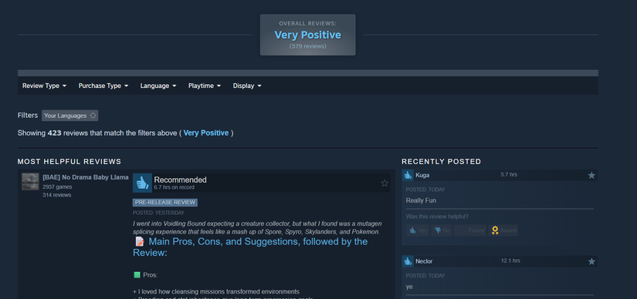This screenshot has width=637, height=299.
Task: Click the star icon on Kuga's review
Action: click(x=591, y=175)
